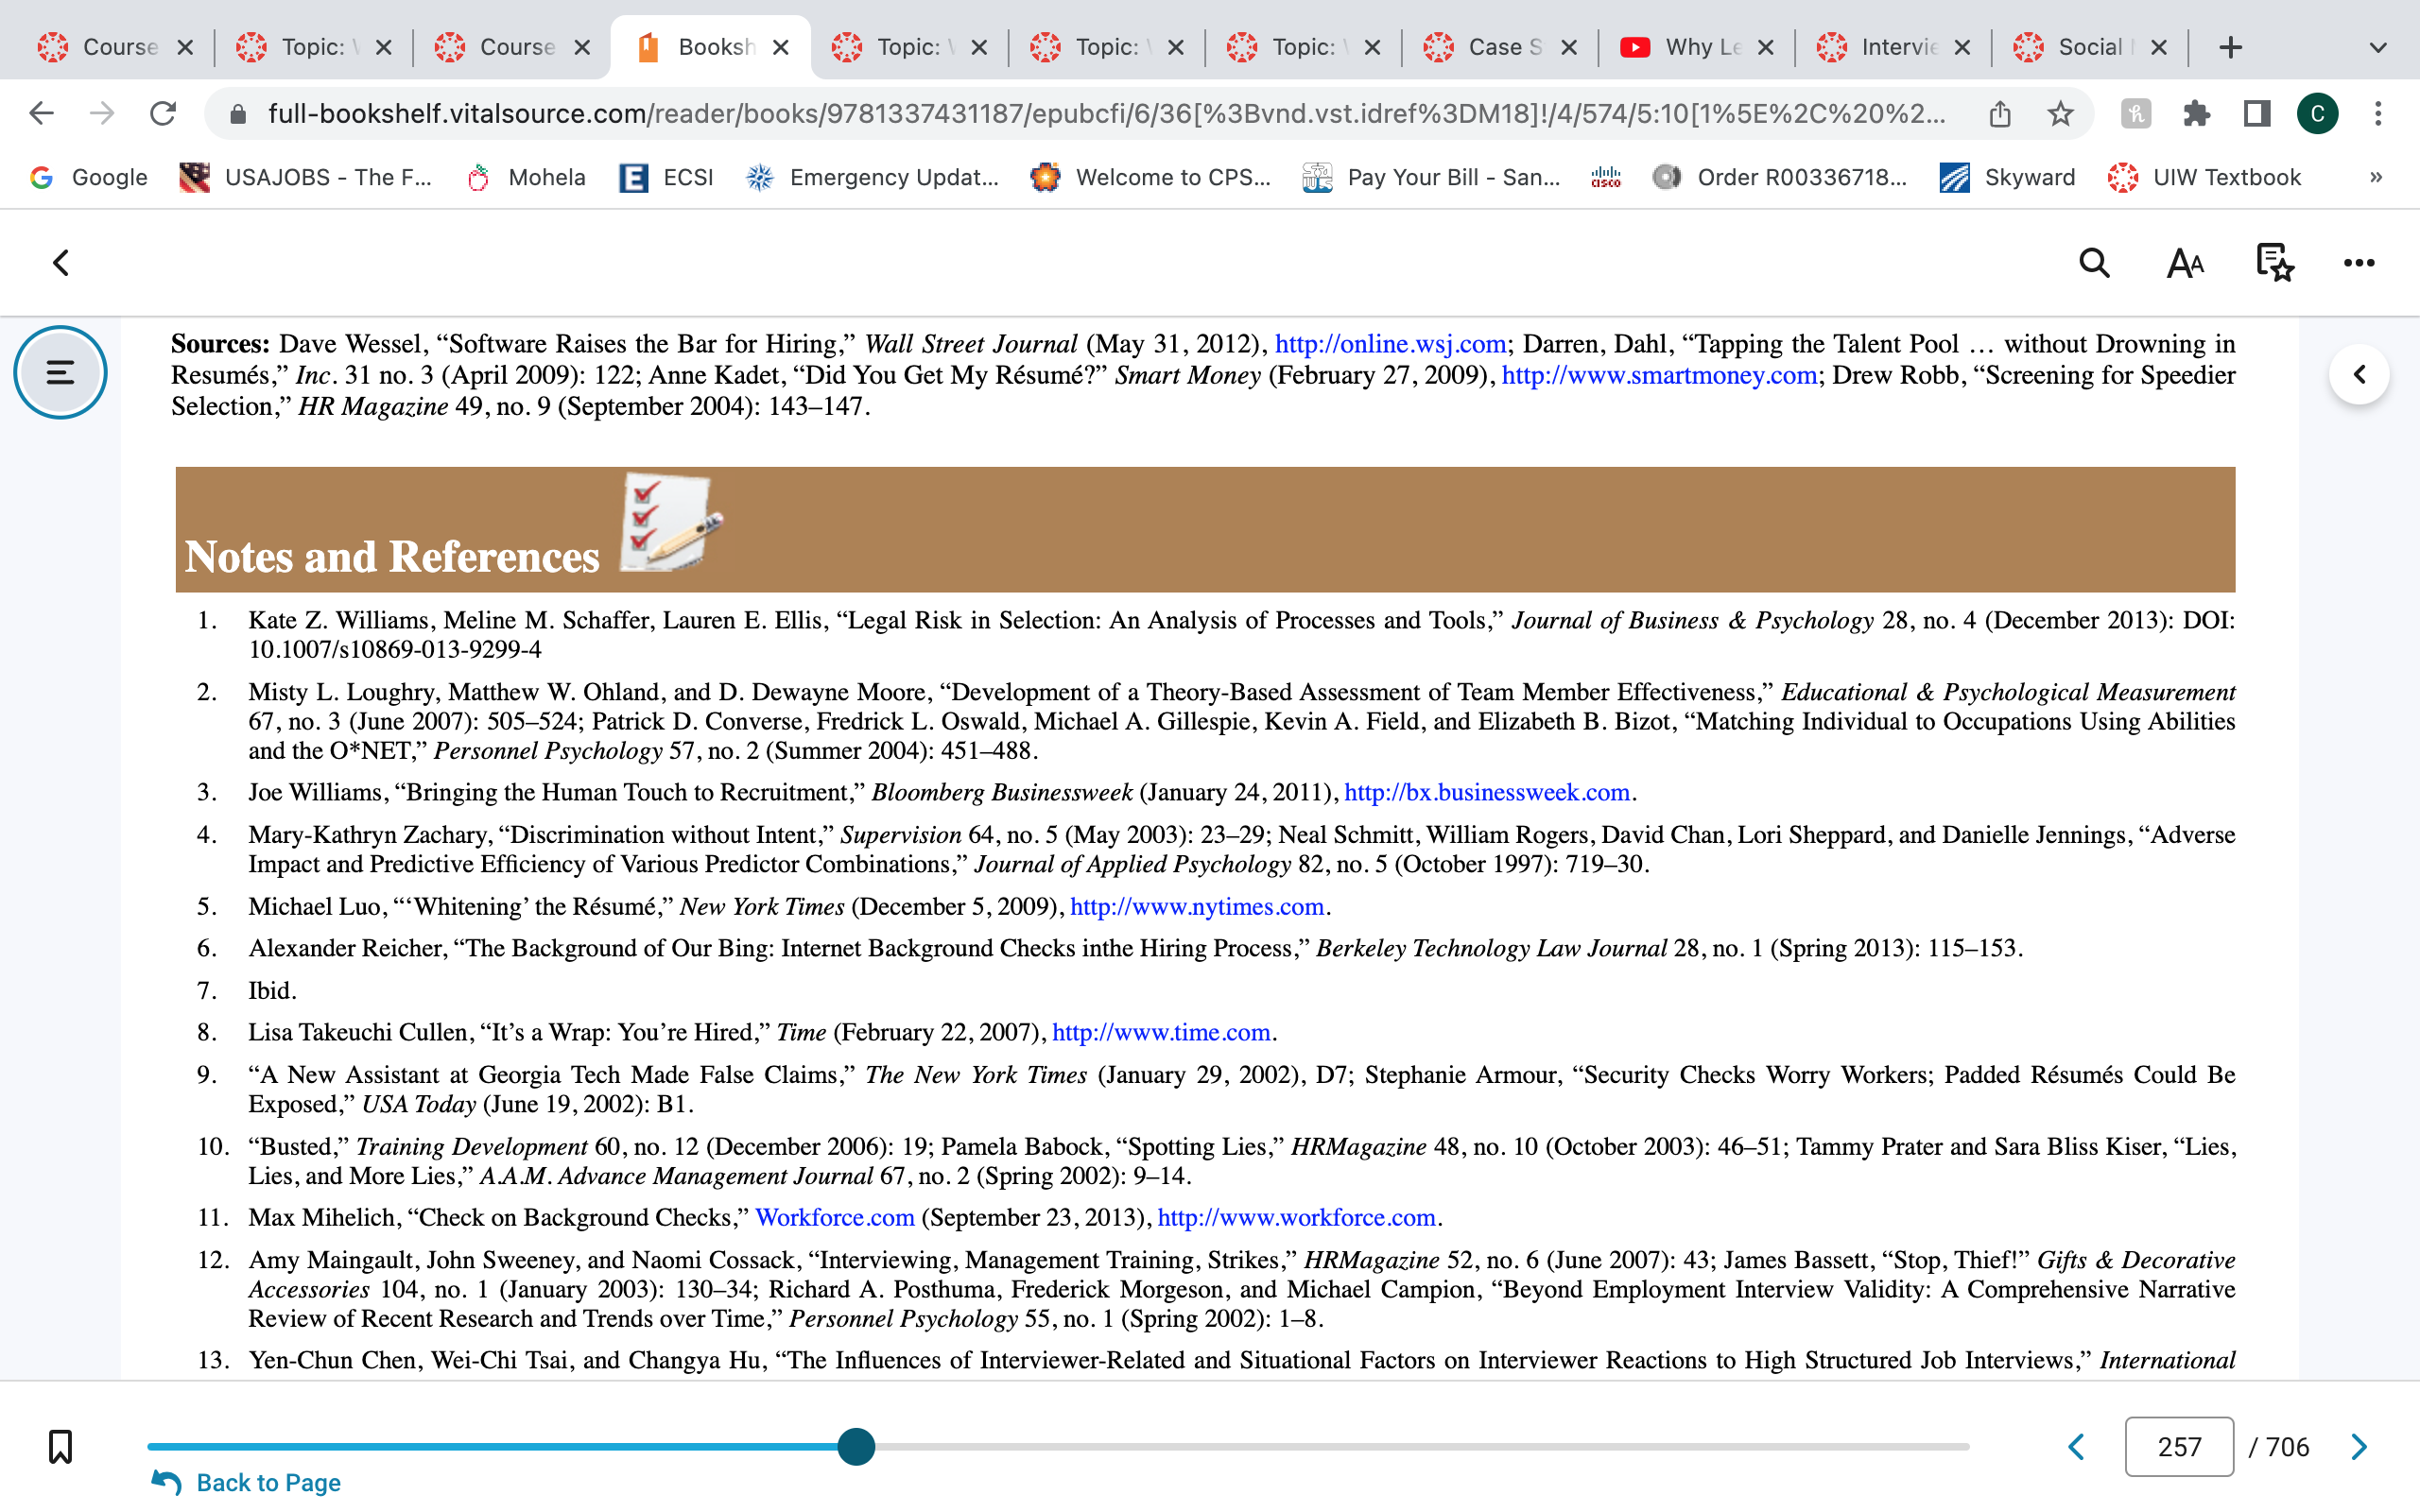2420x1512 pixels.
Task: Bookmark the current page
Action: pyautogui.click(x=60, y=1446)
